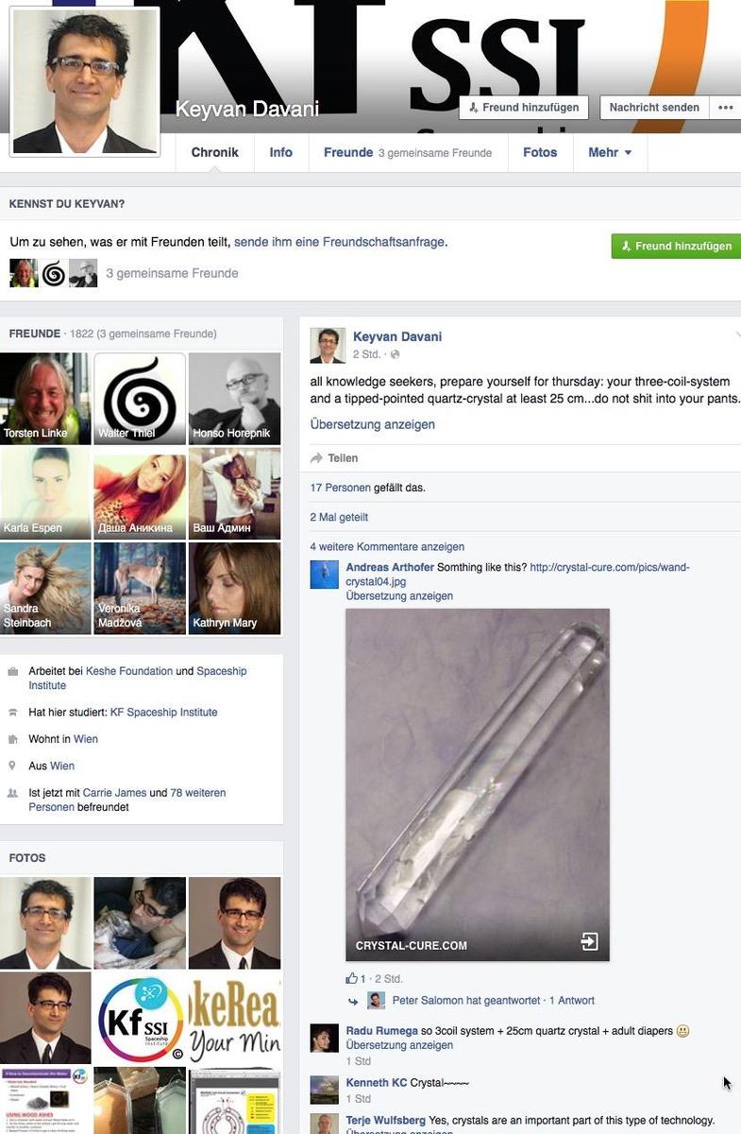Open Veronika Madžová friend thumbnail

140,588
